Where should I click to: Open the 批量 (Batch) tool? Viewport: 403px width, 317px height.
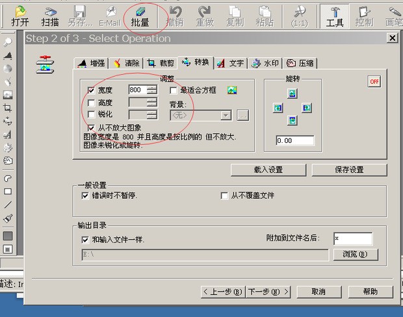click(x=140, y=16)
